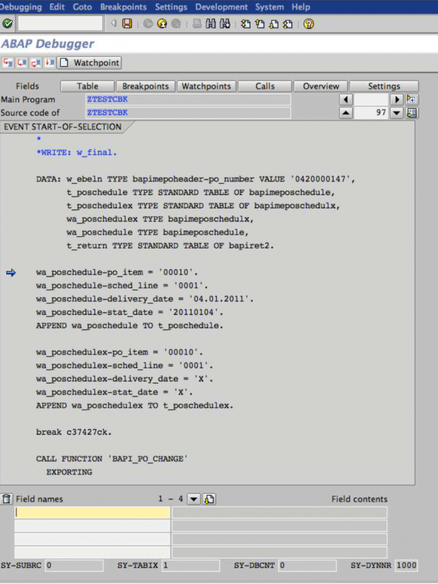
Task: Click the Execute step debugger icon
Action: (22, 62)
